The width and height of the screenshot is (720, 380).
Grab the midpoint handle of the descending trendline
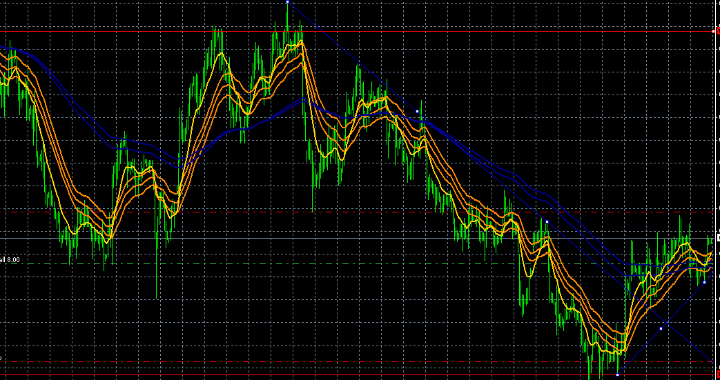417,112
